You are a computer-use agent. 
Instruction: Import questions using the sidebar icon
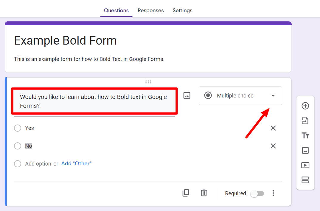pos(305,121)
